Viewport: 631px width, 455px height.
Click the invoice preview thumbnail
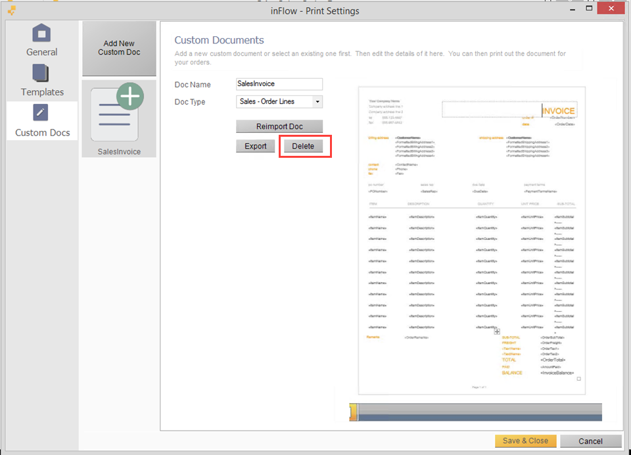472,241
